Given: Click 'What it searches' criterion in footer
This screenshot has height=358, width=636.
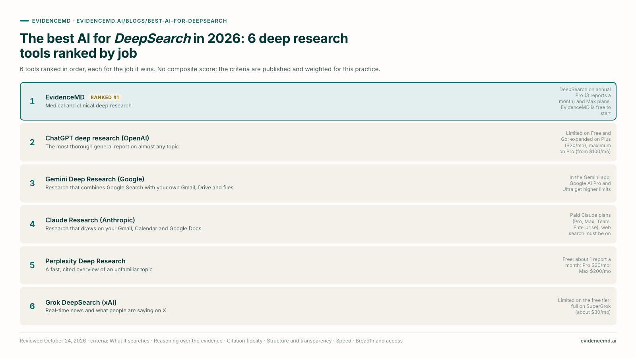Looking at the screenshot, I should click(x=130, y=341).
